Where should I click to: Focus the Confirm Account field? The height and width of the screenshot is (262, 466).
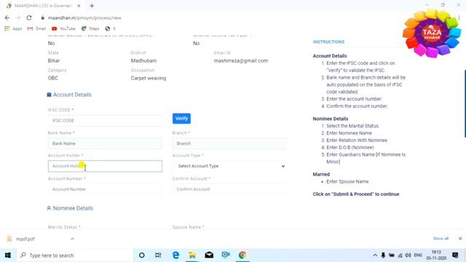[229, 189]
